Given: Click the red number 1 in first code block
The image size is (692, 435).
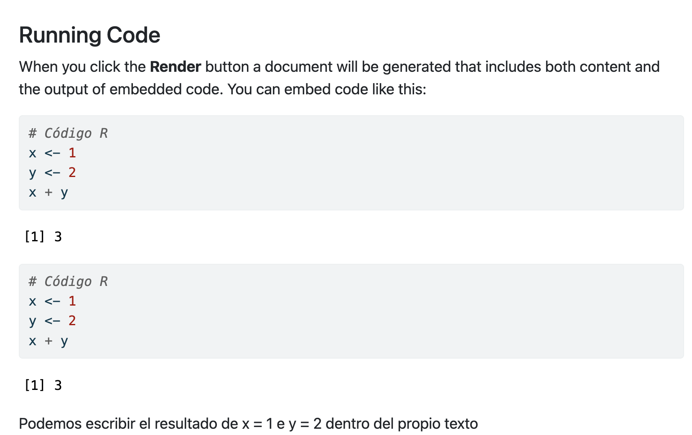Looking at the screenshot, I should 72,153.
